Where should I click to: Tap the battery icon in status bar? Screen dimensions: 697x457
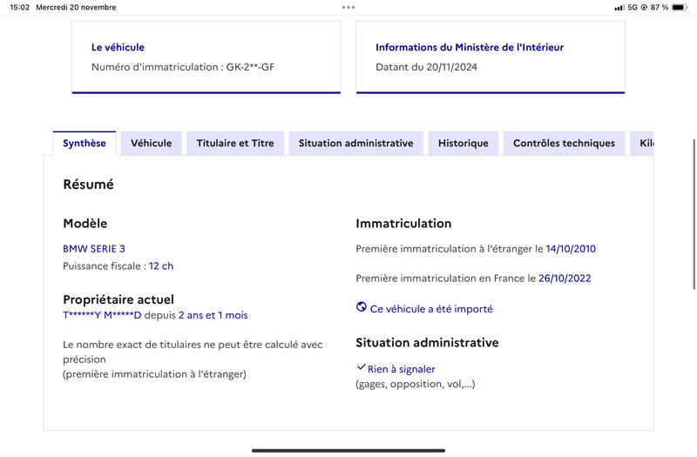[680, 7]
